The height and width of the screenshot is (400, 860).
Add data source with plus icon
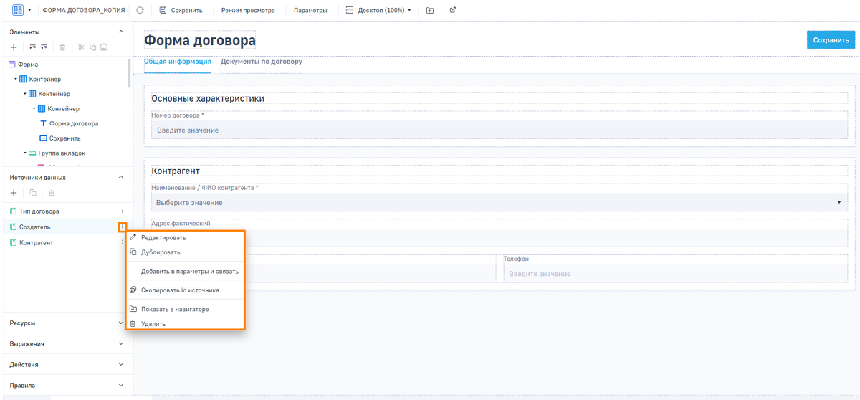[13, 193]
